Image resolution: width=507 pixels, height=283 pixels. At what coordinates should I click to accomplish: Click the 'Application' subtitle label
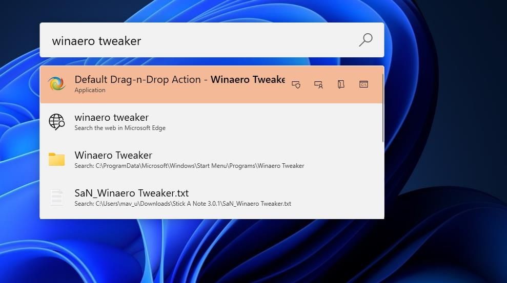90,90
